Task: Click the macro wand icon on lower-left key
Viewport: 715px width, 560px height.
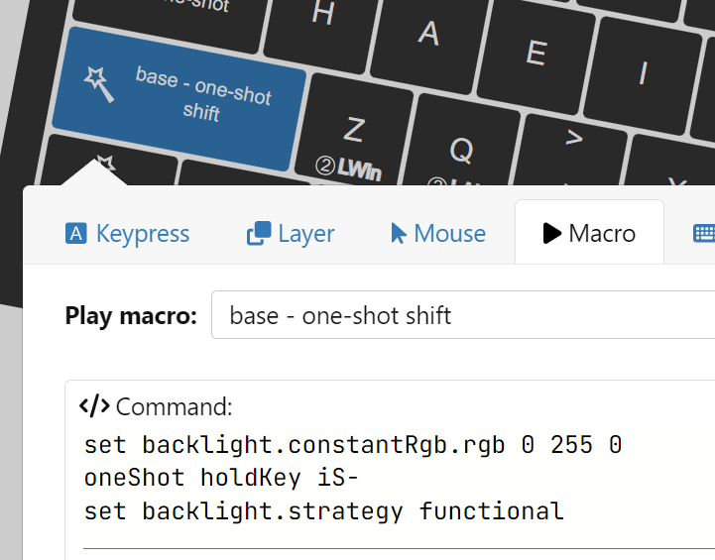Action: click(105, 165)
